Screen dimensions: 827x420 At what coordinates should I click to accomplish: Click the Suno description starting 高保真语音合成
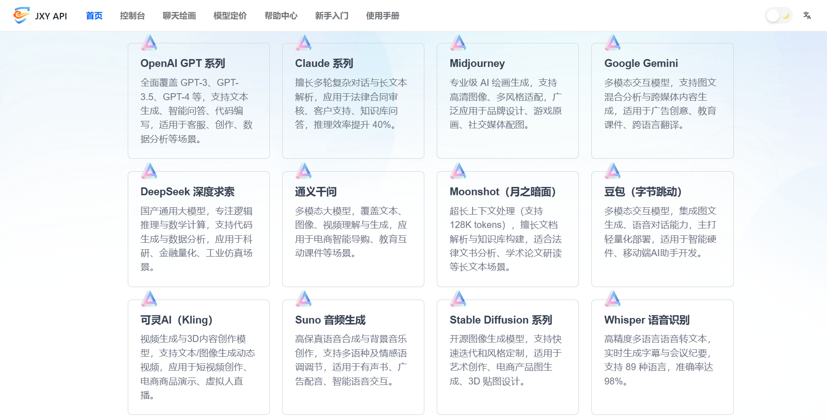pyautogui.click(x=351, y=360)
